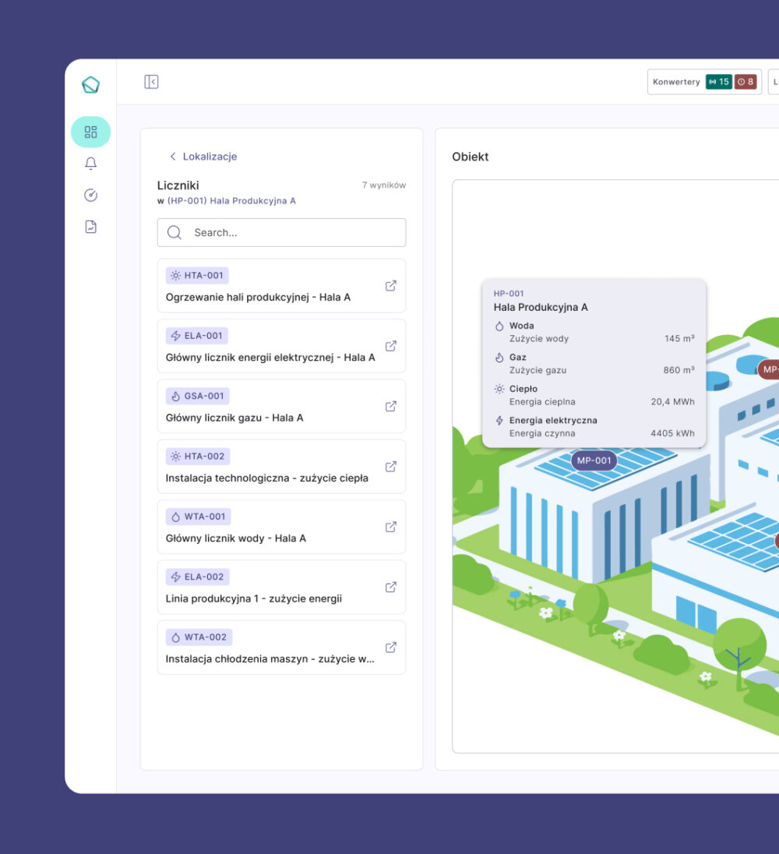Select the MP-001 marker on the map

594,461
